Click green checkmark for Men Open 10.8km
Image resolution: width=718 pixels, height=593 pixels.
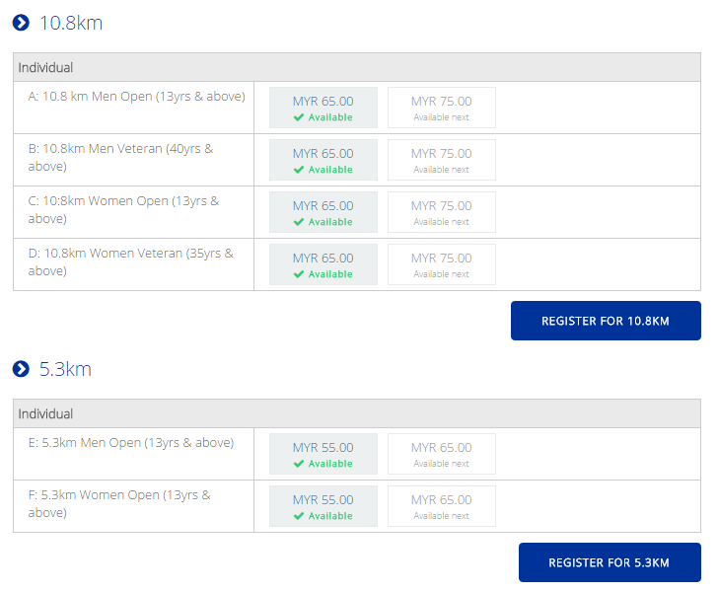click(299, 117)
